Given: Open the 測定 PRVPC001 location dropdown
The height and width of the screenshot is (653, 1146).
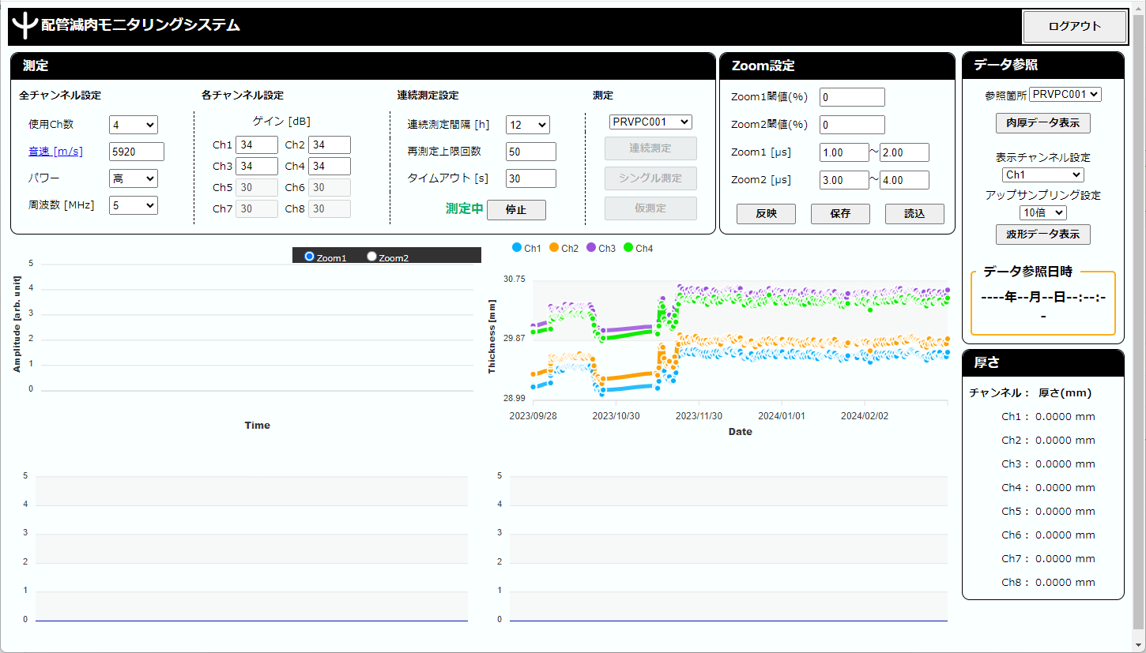Looking at the screenshot, I should click(650, 122).
